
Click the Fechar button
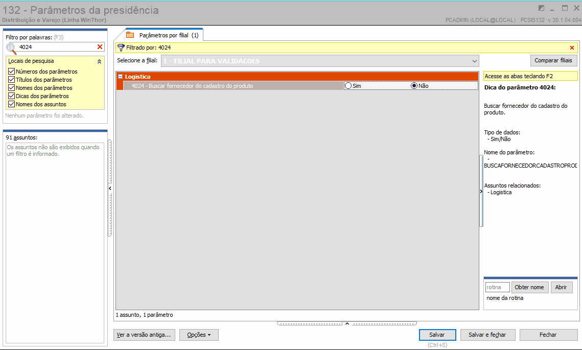coord(548,335)
